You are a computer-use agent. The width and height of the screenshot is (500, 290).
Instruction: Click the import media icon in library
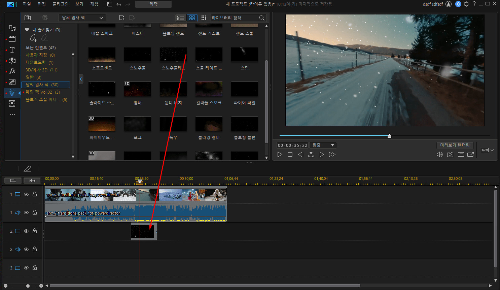28,18
